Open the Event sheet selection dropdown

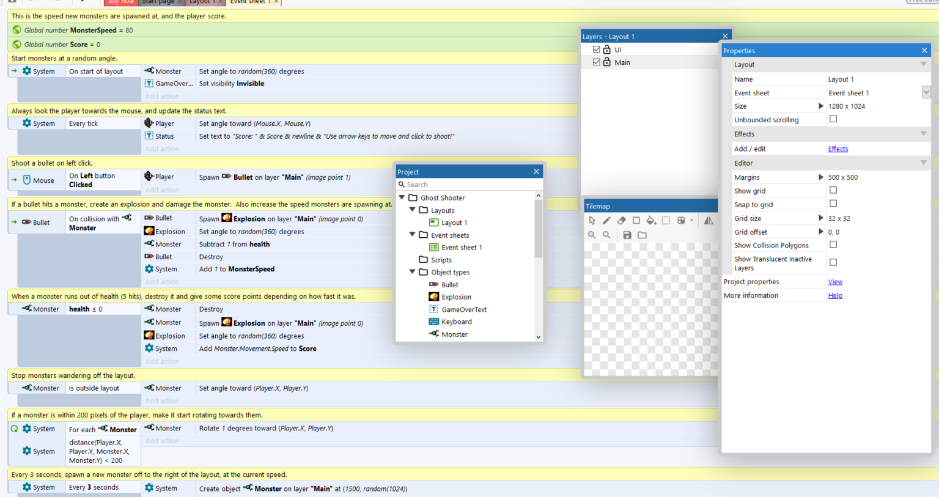(x=926, y=92)
